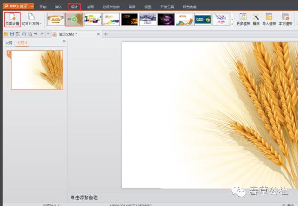Screen dimensions: 298x206
Task: Switch to the 动画 (Animation) ribbon tab
Action: (90, 7)
